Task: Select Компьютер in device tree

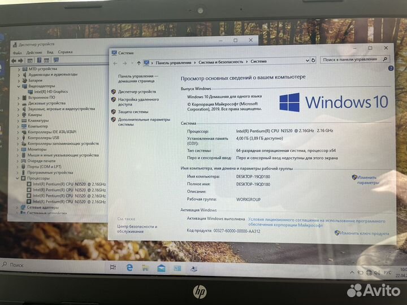Action: point(38,127)
